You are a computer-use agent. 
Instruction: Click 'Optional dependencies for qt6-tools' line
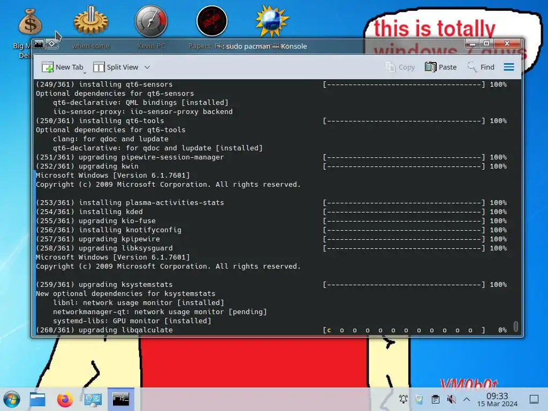coord(111,130)
